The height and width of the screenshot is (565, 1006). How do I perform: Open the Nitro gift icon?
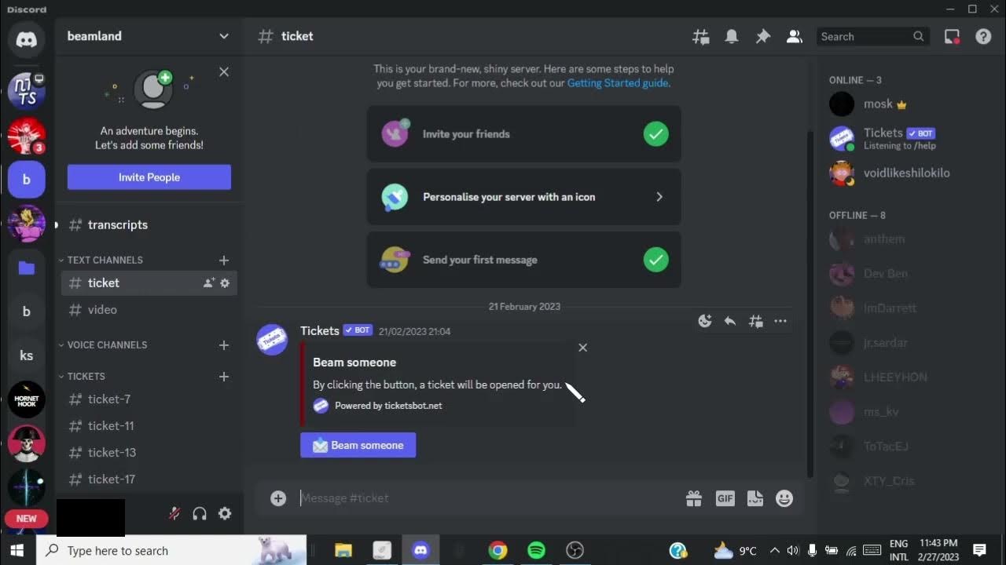[693, 498]
